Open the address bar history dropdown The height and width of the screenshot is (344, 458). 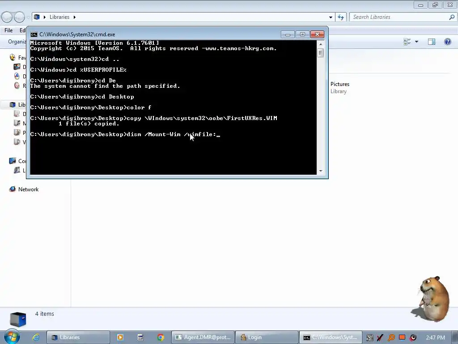tap(331, 17)
